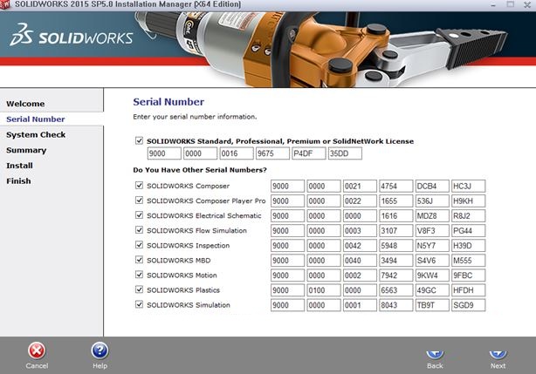Click Composer serial field HC3J

[468, 187]
